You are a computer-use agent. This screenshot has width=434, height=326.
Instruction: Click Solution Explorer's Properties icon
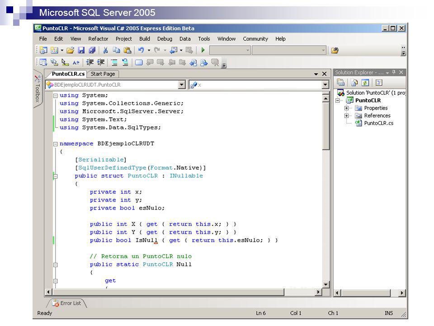(341, 82)
